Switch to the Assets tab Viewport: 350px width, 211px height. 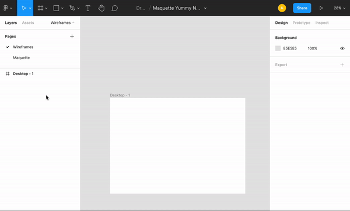[x=28, y=23]
